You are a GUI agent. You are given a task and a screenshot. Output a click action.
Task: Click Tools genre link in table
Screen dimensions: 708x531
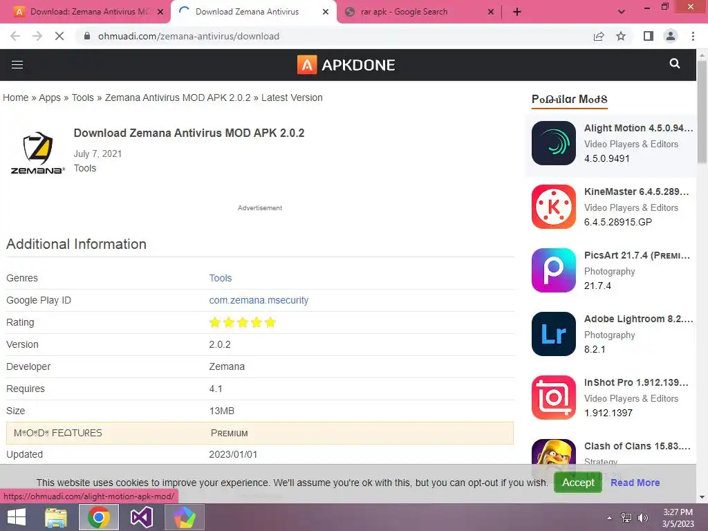pos(221,278)
